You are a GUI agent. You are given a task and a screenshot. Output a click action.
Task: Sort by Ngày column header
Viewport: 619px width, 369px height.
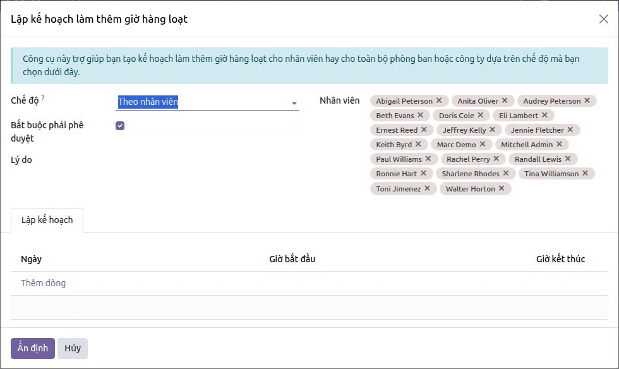click(31, 259)
